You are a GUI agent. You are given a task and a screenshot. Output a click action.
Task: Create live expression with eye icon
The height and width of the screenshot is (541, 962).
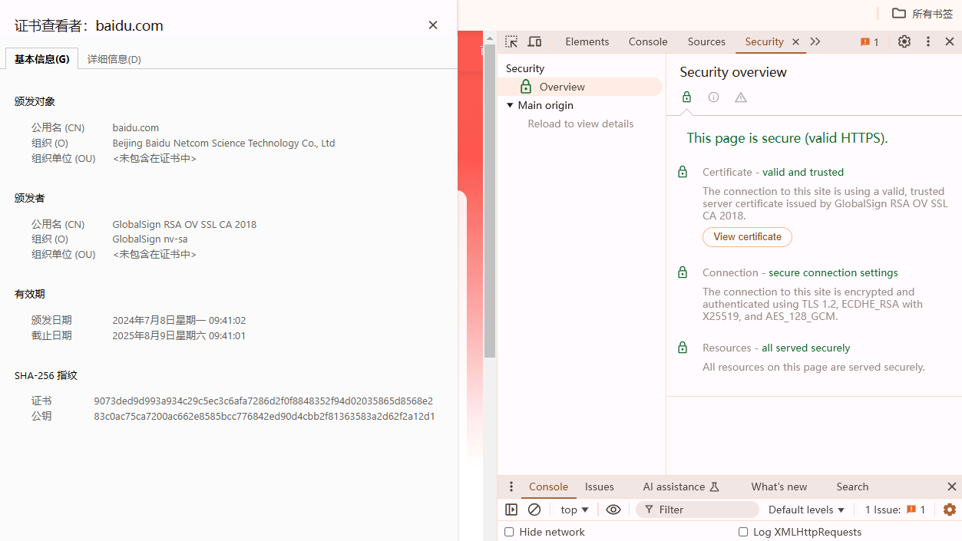(x=613, y=510)
